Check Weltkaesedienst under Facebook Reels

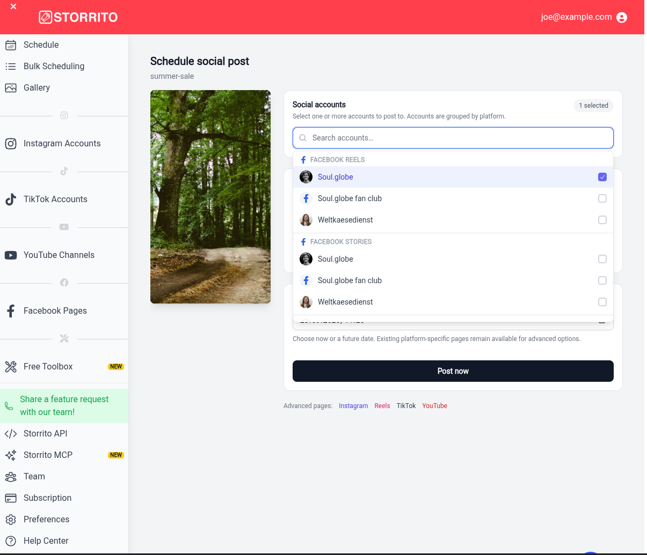pos(602,220)
